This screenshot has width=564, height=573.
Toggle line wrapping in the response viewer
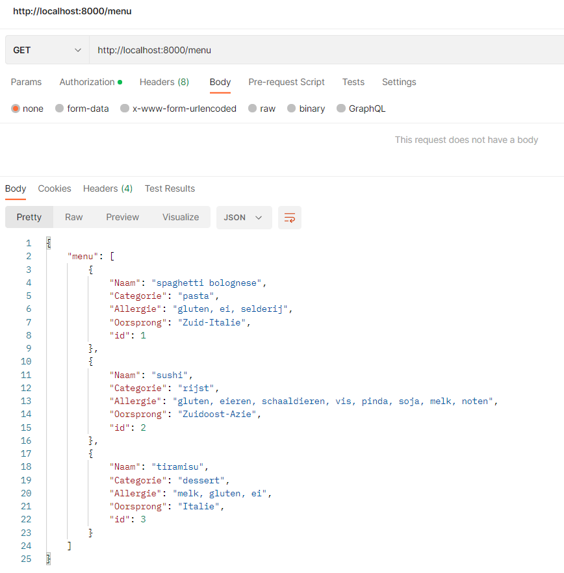point(290,218)
